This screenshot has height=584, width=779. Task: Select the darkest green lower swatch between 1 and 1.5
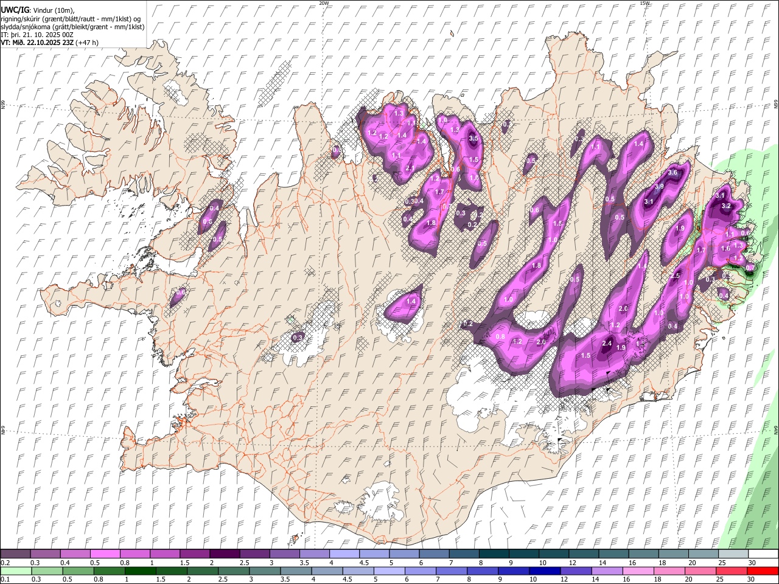click(x=140, y=571)
